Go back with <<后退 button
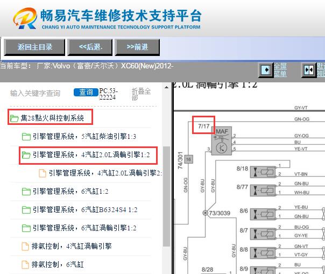The width and height of the screenshot is (325, 274). 90,47
